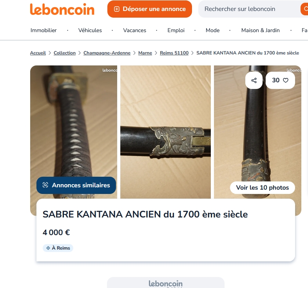Image resolution: width=308 pixels, height=288 pixels.
Task: View all photos via Voir les 10 photos
Action: pyautogui.click(x=263, y=188)
